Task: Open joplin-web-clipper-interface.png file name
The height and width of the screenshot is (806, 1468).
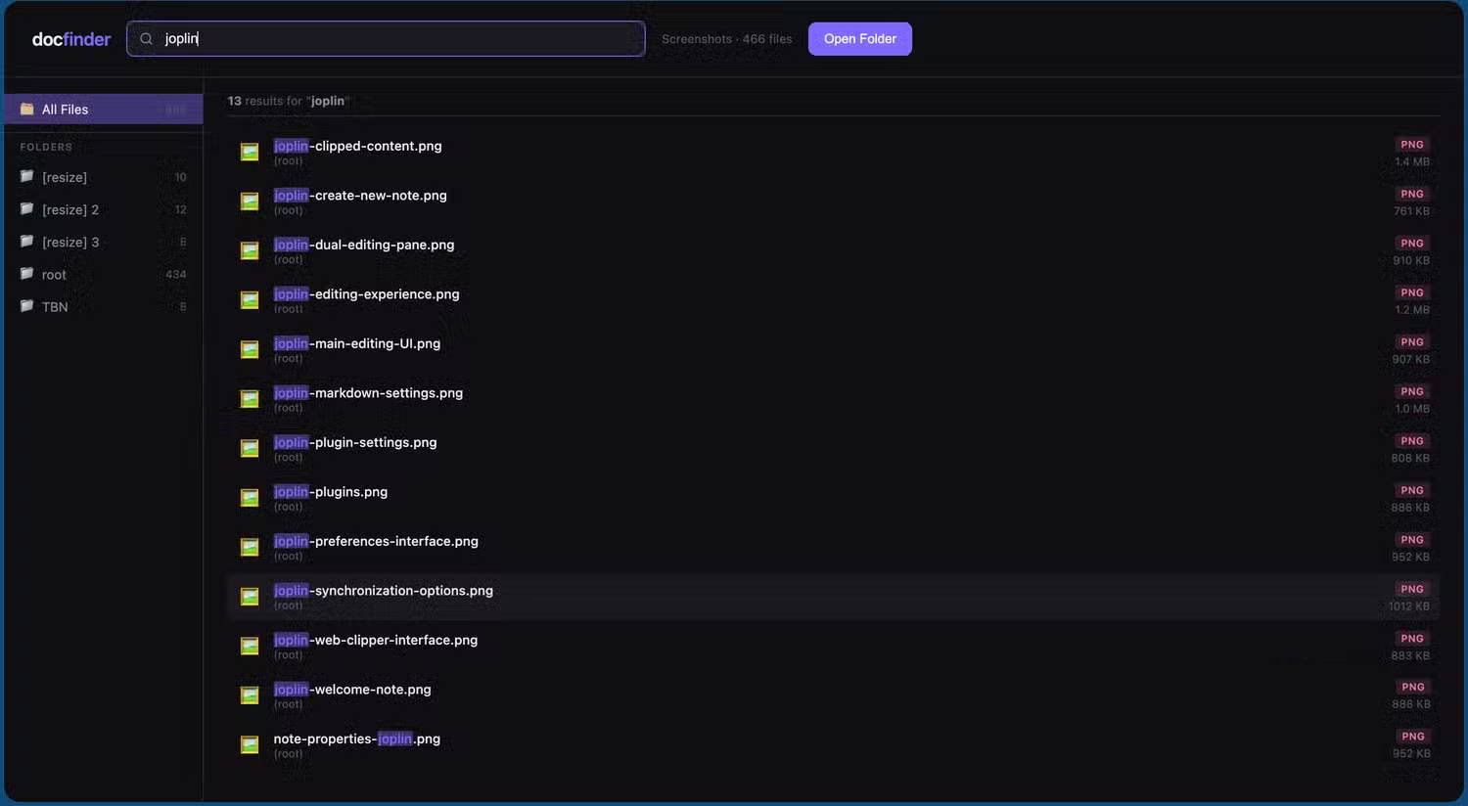Action: pos(376,640)
